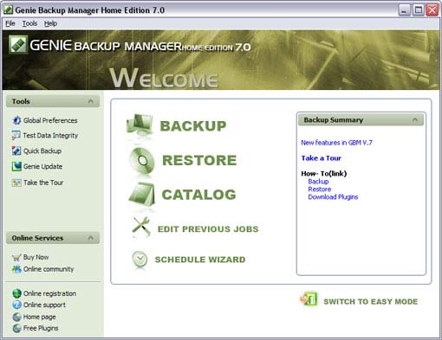Choose SWITCH TO EASY MODE
The height and width of the screenshot is (340, 442).
click(x=371, y=302)
